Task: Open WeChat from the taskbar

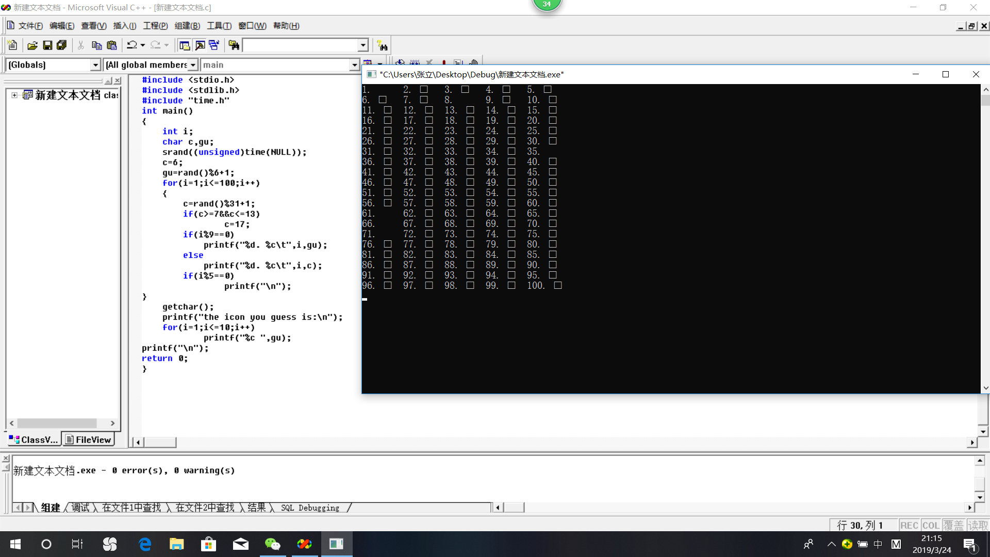Action: tap(272, 544)
